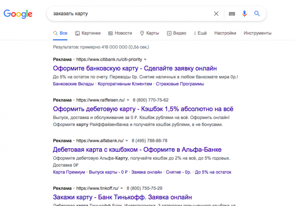Open the on-screen keyboard icon
The image size is (295, 206).
(x=232, y=14)
